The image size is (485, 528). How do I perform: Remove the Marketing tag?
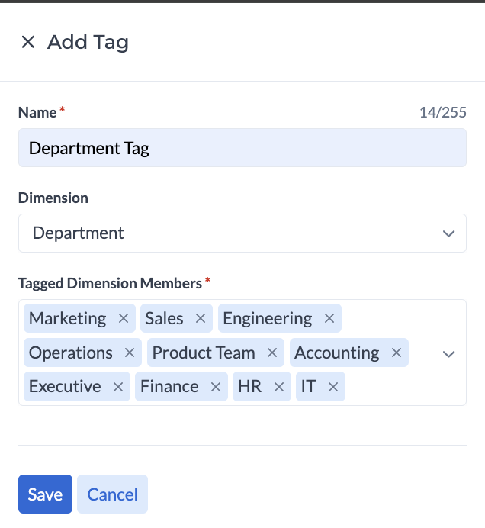click(123, 318)
